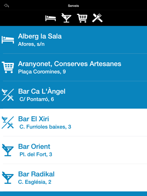The height and width of the screenshot is (196, 147).
Task: Open Alberg la Sala entry
Action: click(73, 40)
